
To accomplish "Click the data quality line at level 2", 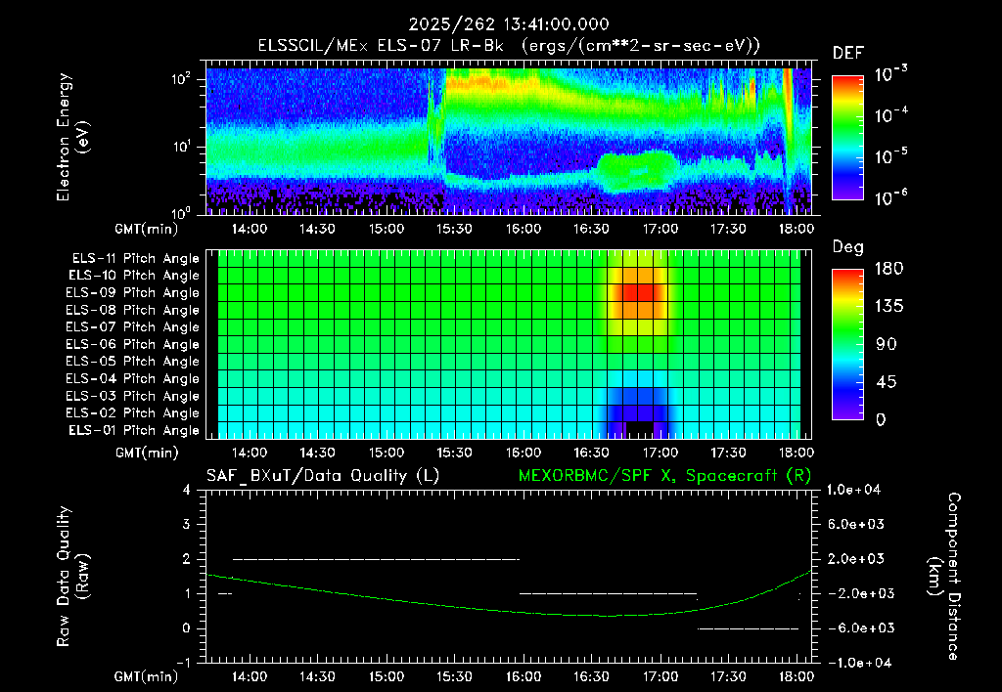I will point(377,559).
